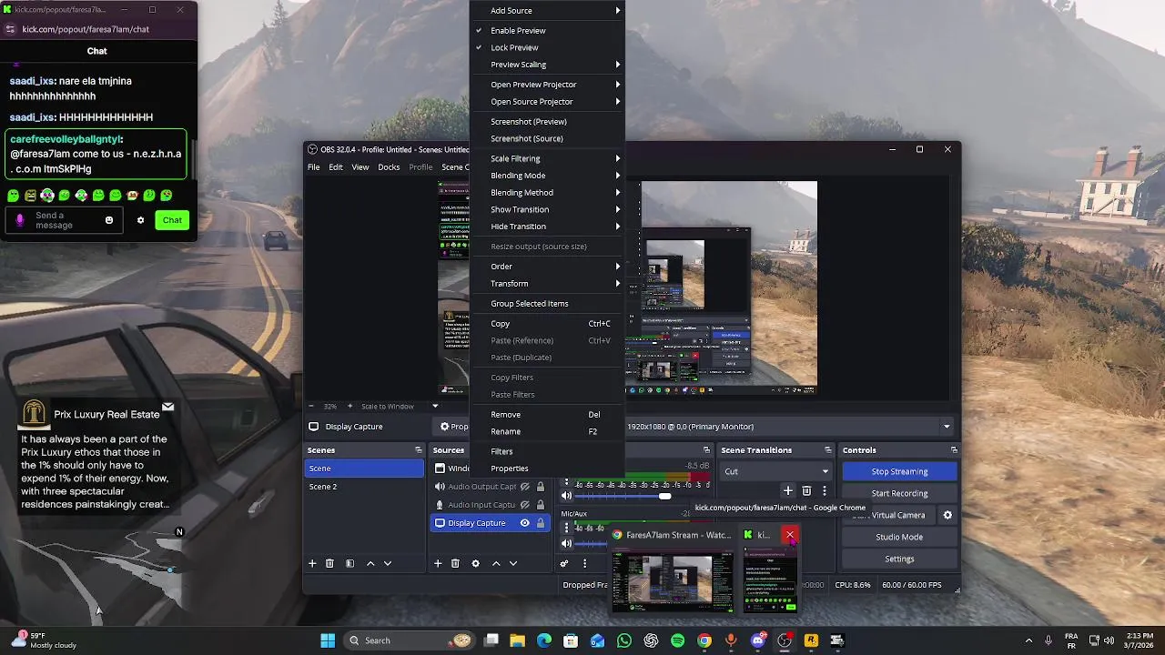1165x655 pixels.
Task: Open source properties gear in Sources toolbar
Action: [475, 563]
